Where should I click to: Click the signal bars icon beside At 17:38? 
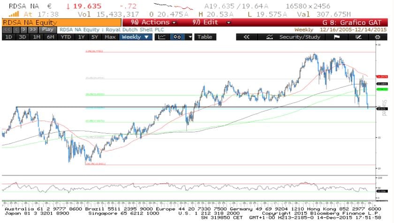pyautogui.click(x=14, y=14)
